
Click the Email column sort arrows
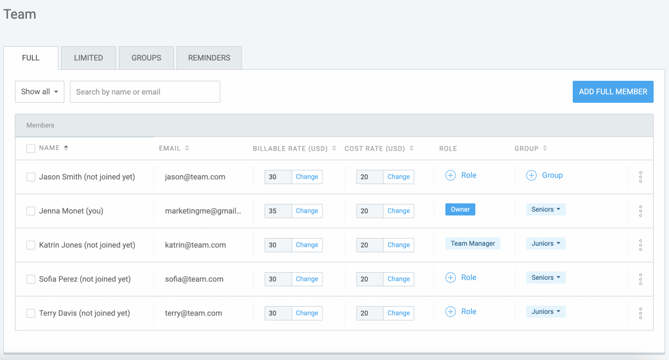186,147
